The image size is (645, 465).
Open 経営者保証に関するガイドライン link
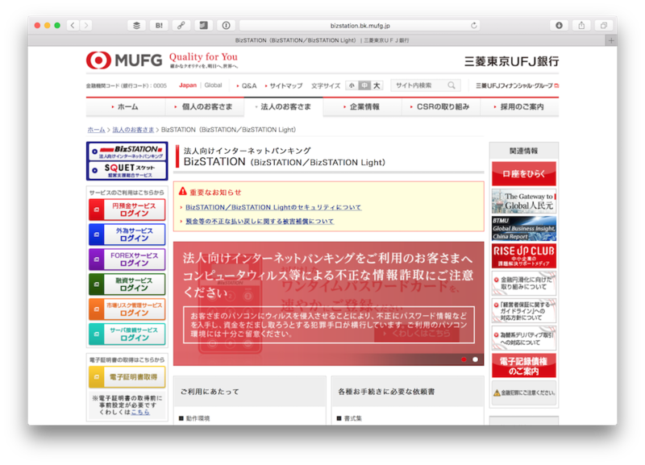(523, 311)
